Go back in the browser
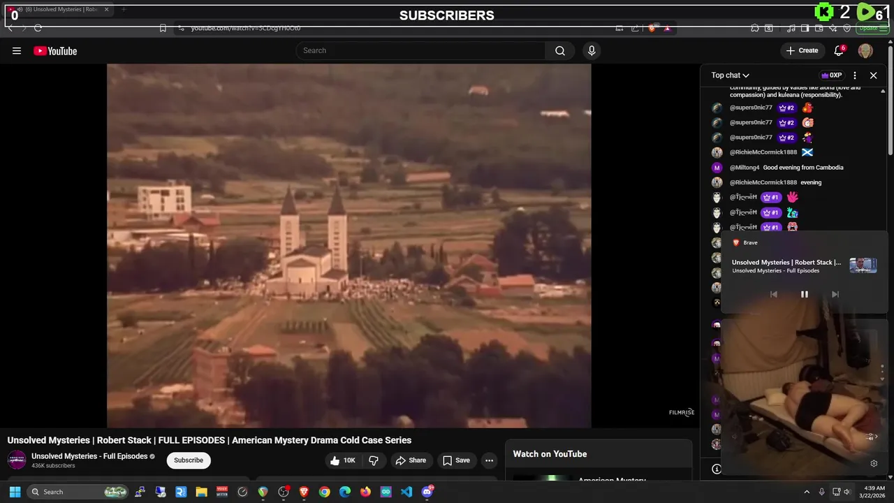The width and height of the screenshot is (894, 503). (10, 28)
